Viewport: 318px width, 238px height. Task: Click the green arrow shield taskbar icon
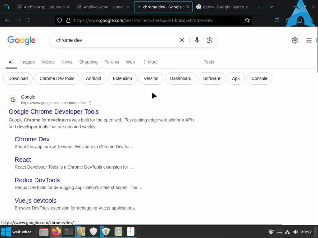pyautogui.click(x=106, y=231)
